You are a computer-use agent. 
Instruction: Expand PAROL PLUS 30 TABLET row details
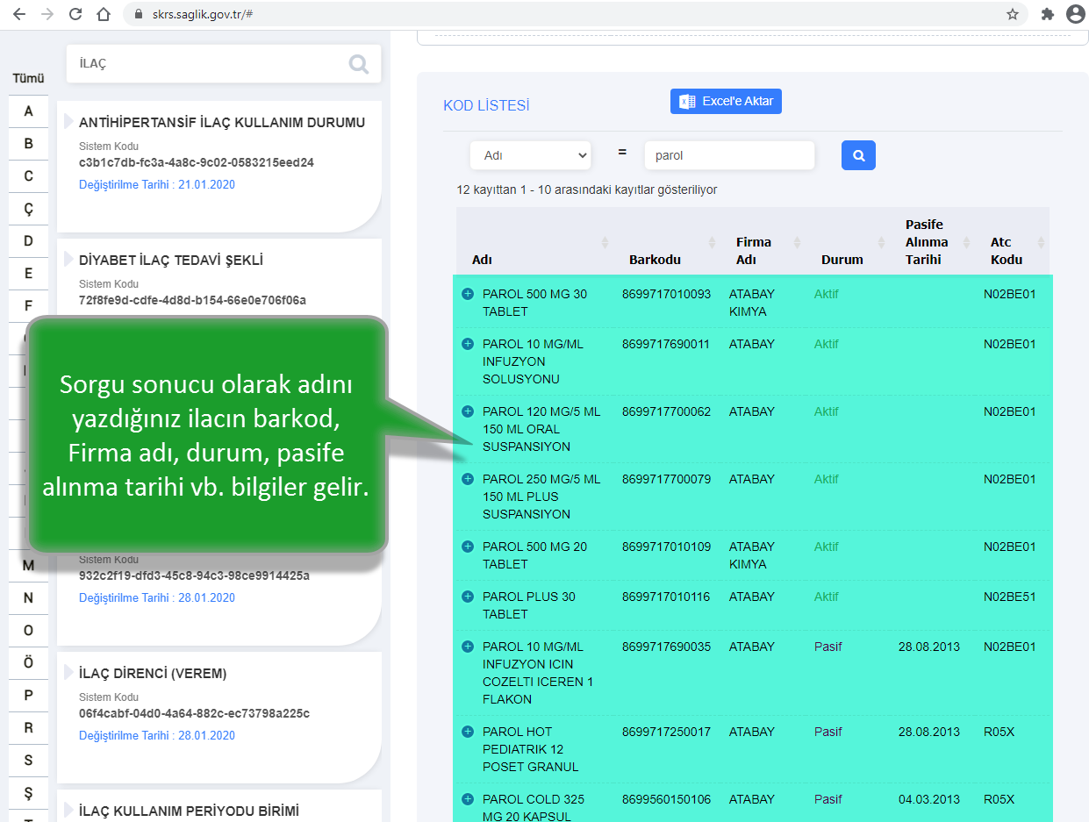(468, 597)
